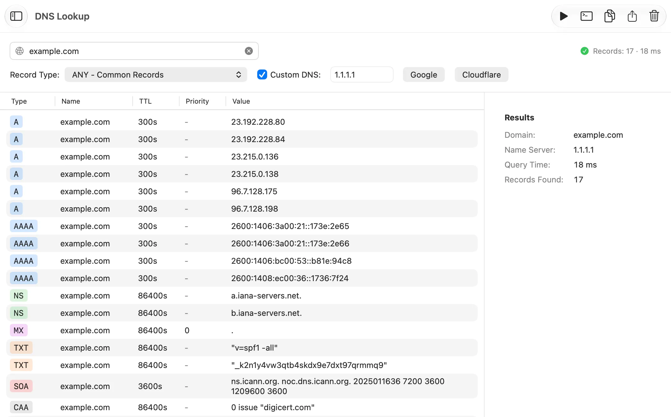Click the CAA type badge
Screen dimensions: 671x417
tap(21, 407)
